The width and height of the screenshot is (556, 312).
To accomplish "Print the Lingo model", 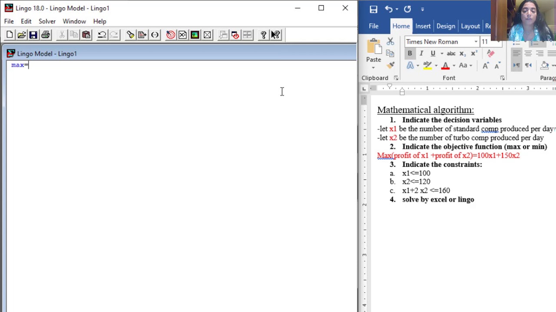I will coord(45,35).
